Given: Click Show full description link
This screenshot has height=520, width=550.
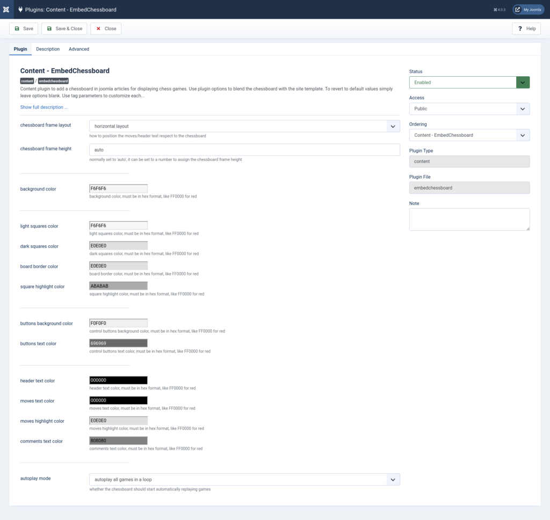Looking at the screenshot, I should point(44,107).
